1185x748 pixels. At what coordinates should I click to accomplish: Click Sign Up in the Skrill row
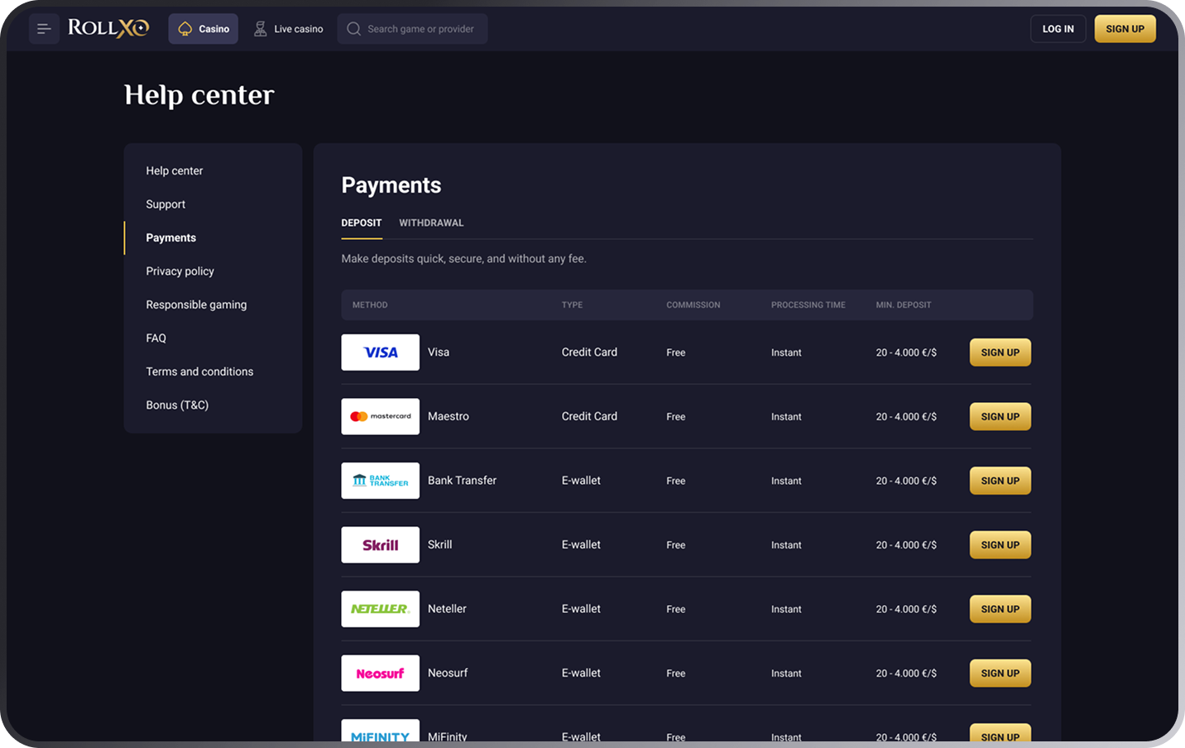pos(1000,544)
